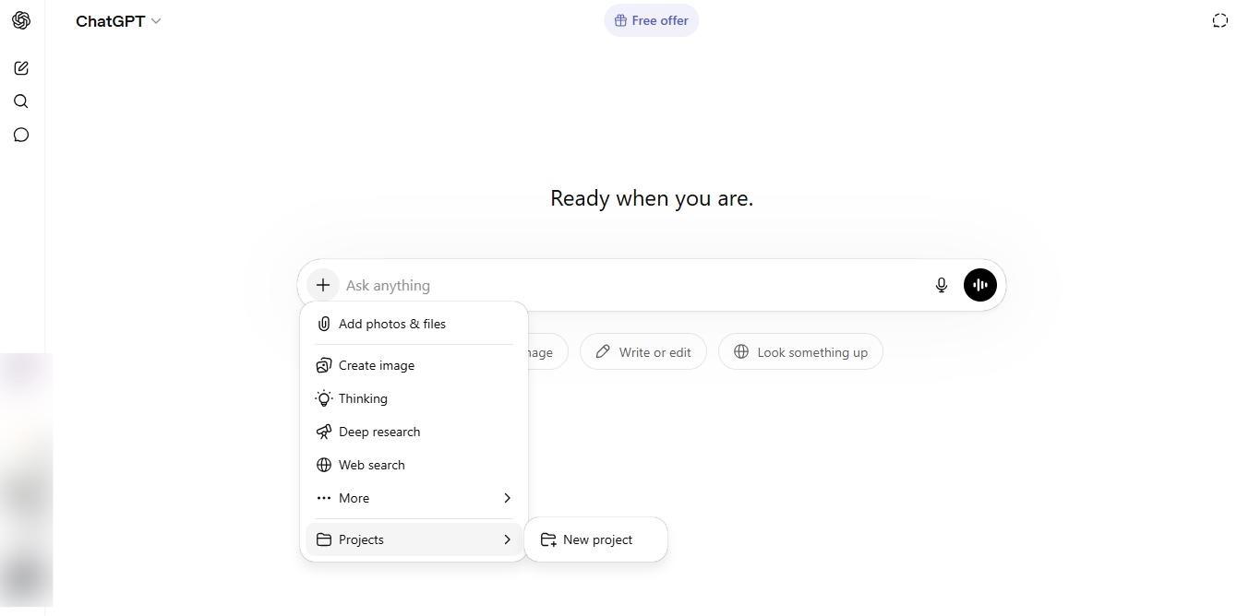Select Web search from the menu

414,465
